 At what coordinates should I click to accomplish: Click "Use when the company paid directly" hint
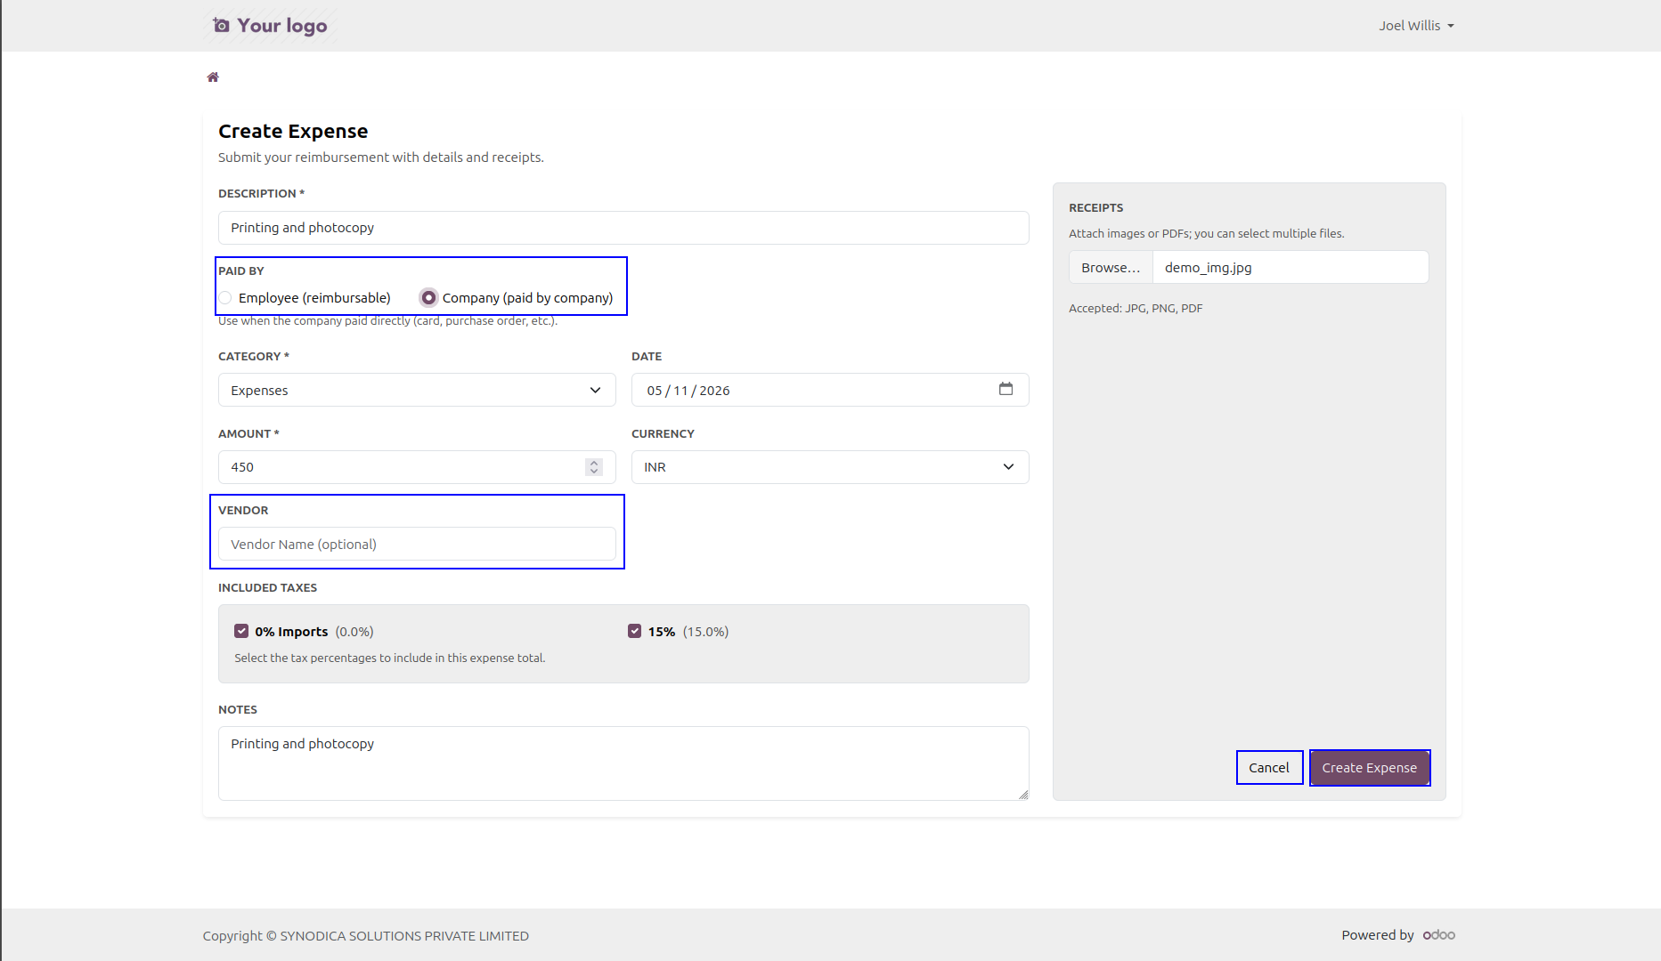tap(388, 321)
